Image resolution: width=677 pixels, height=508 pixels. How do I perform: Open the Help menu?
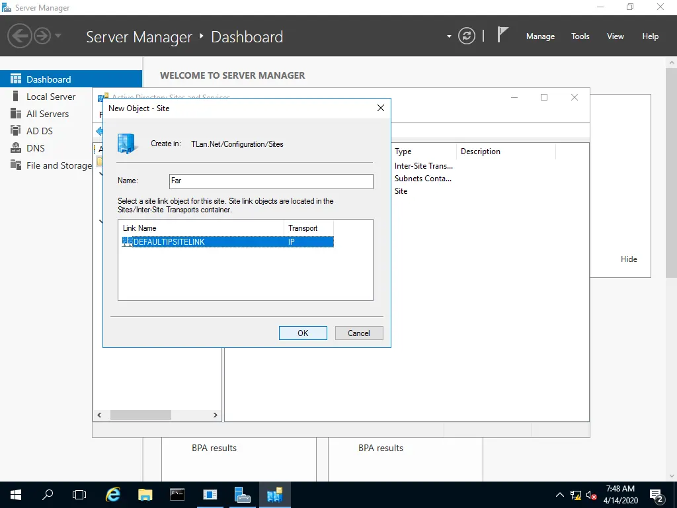click(651, 36)
